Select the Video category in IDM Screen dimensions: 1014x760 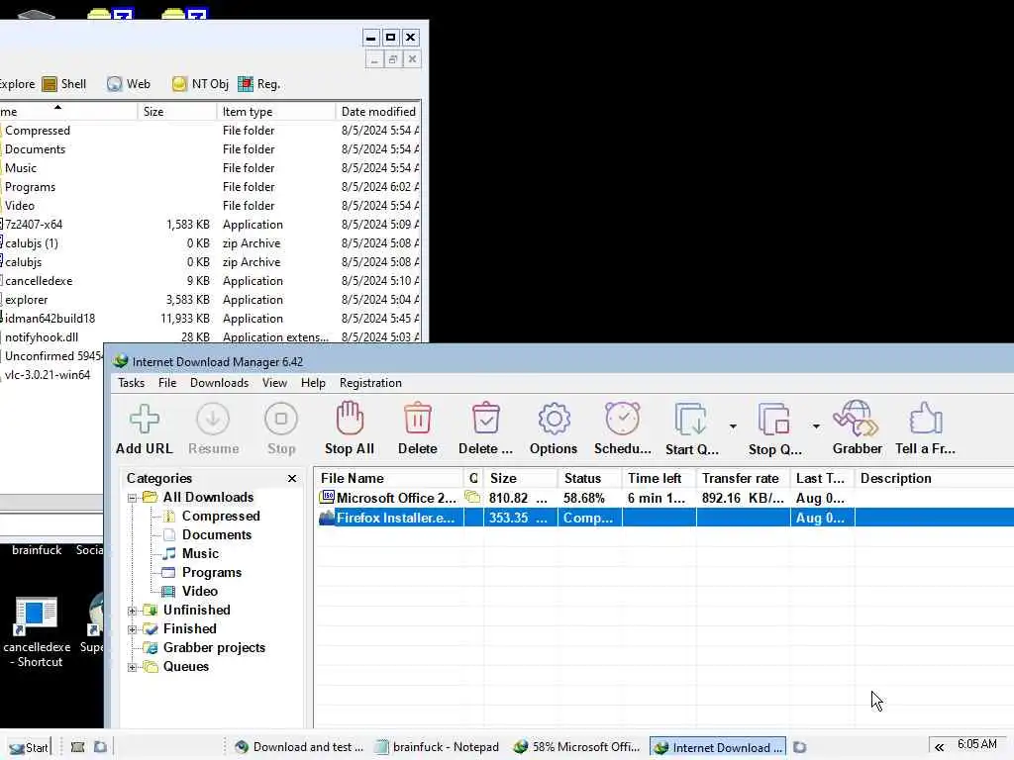coord(199,591)
